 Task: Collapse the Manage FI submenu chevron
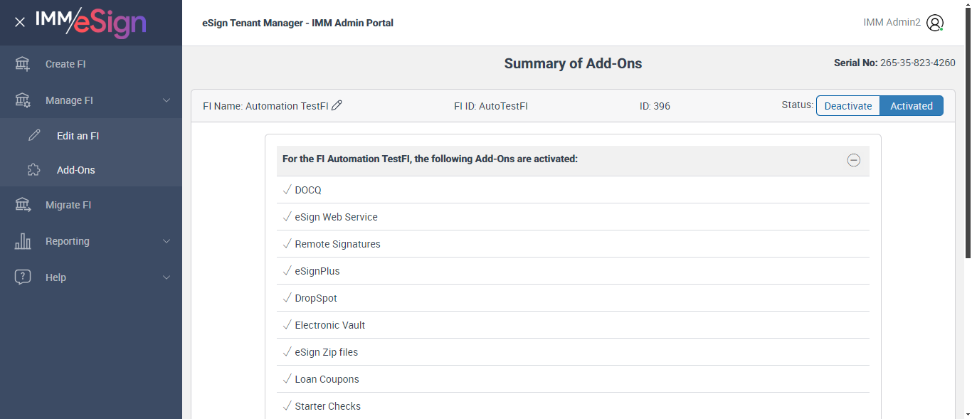click(167, 100)
